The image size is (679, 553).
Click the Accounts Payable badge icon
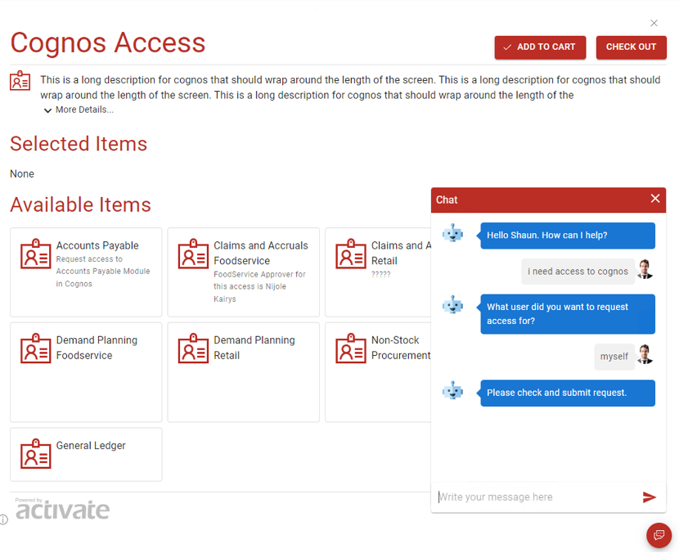point(35,254)
